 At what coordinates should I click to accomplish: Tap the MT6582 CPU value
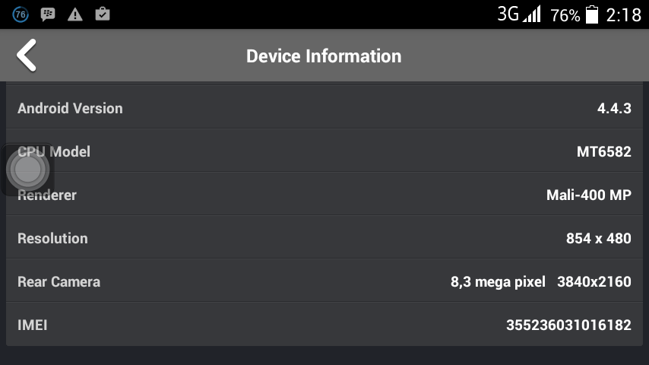pyautogui.click(x=603, y=151)
